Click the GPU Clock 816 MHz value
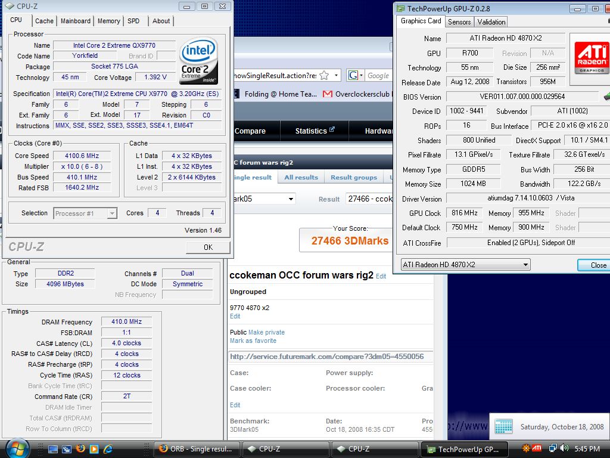The image size is (610, 458). pyautogui.click(x=465, y=213)
